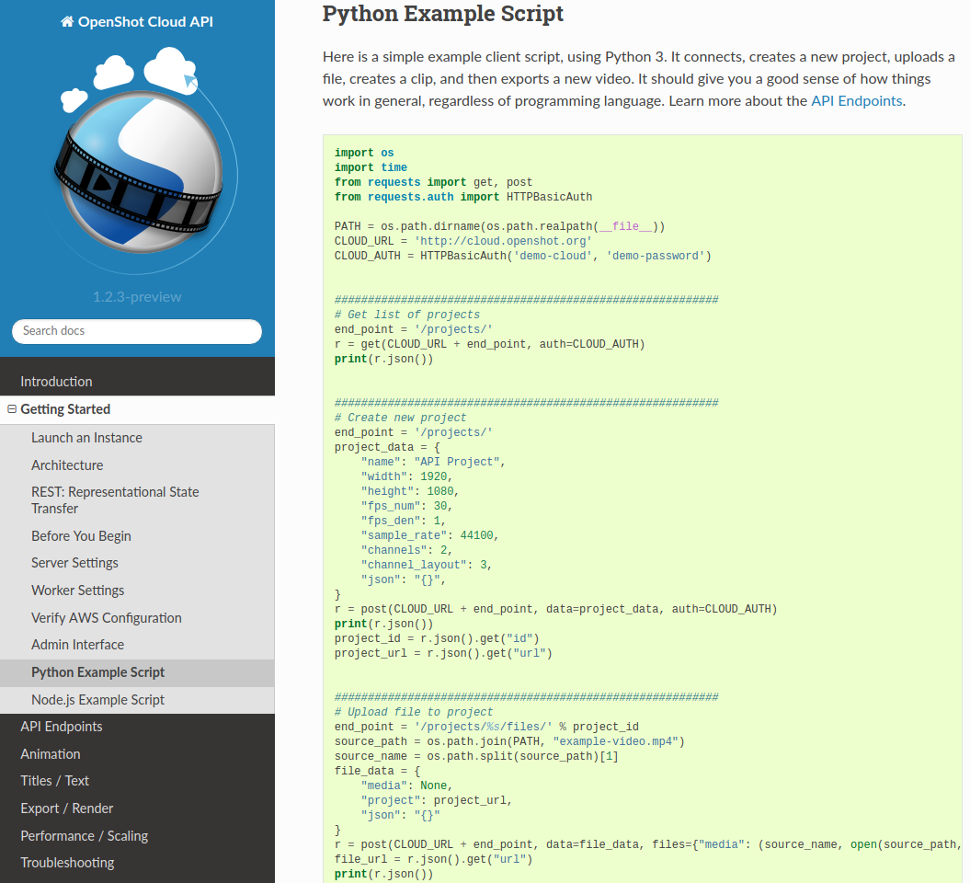Open the Architecture documentation page
Viewport: 970px width, 883px height.
click(x=64, y=464)
